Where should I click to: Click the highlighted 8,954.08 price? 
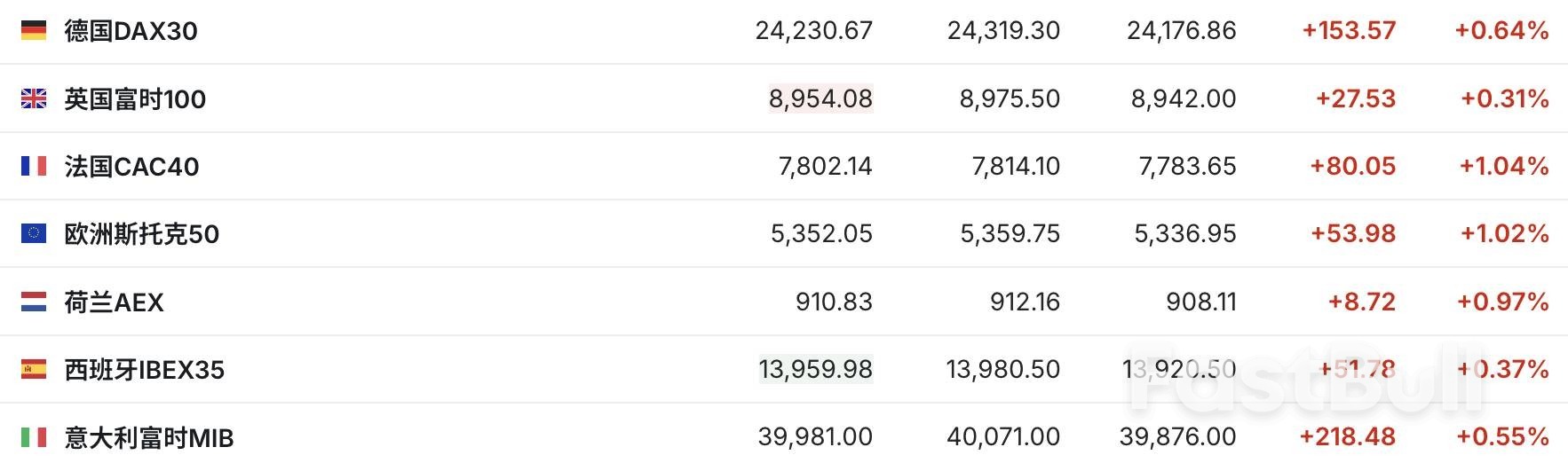820,98
